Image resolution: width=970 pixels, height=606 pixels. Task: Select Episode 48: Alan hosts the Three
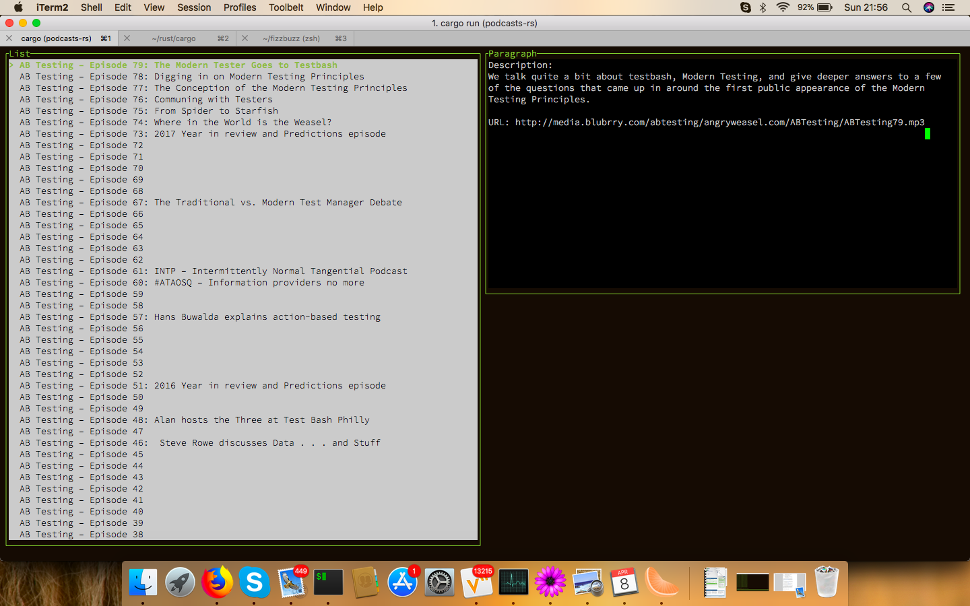pos(243,420)
